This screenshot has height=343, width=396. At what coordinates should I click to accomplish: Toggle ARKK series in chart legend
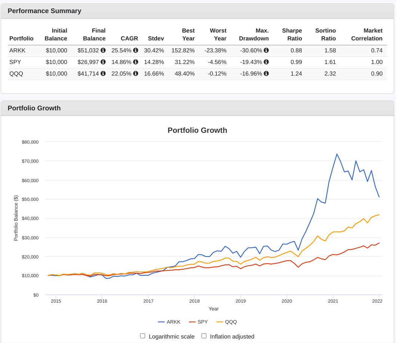(x=169, y=322)
